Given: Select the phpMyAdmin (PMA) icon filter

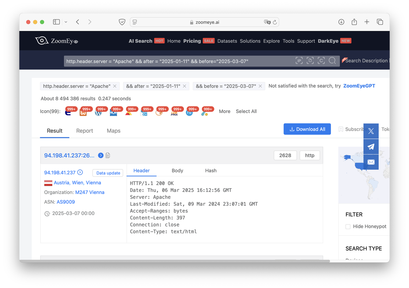Looking at the screenshot, I should click(x=174, y=112).
